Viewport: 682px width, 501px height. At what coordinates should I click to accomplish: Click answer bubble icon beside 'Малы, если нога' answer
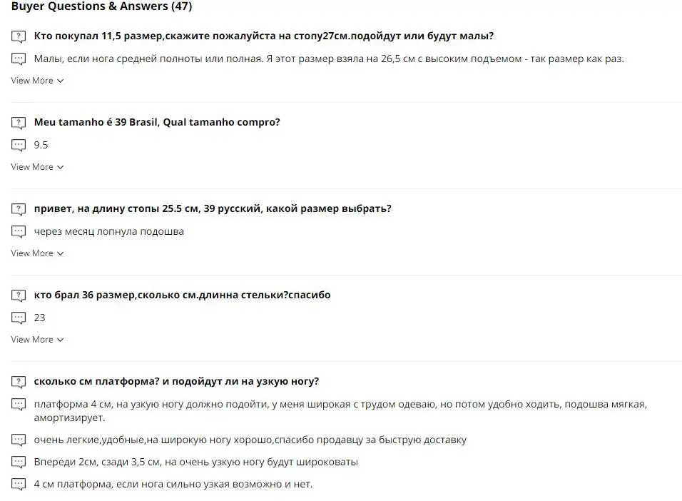pyautogui.click(x=19, y=59)
